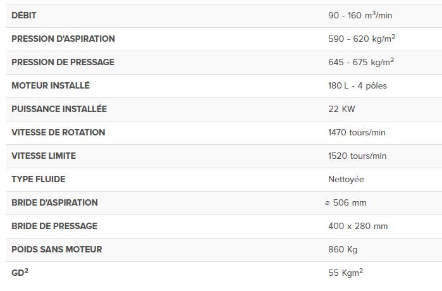The height and width of the screenshot is (291, 442).
Task: Select the 180 L - 4 pôles value
Action: point(357,85)
